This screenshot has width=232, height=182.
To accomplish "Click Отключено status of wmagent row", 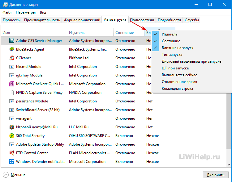I will click(125, 118).
